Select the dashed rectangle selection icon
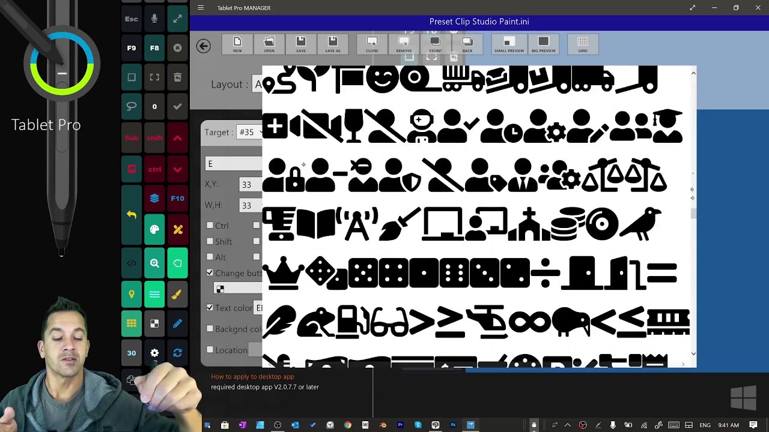 click(132, 77)
